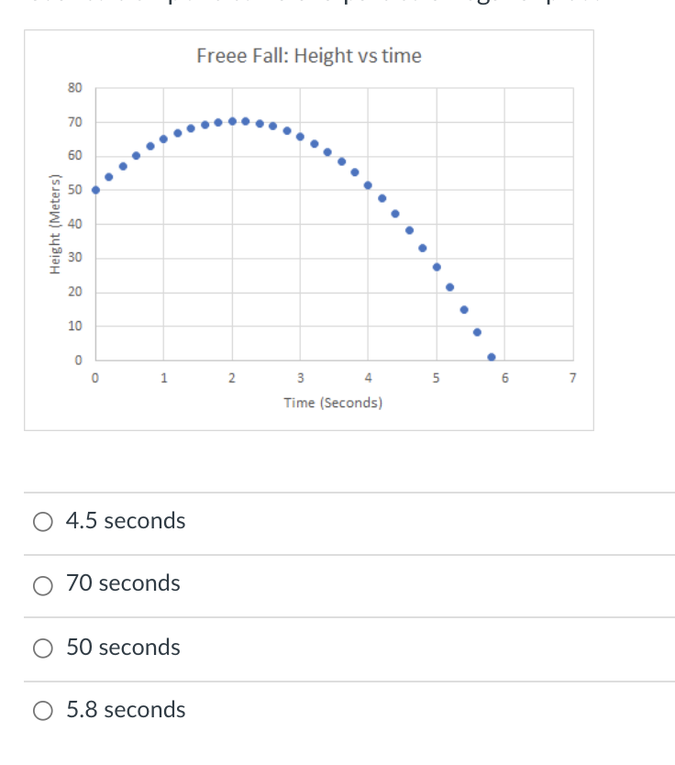Click the chart title Freee Fall: Height vs time

point(308,56)
